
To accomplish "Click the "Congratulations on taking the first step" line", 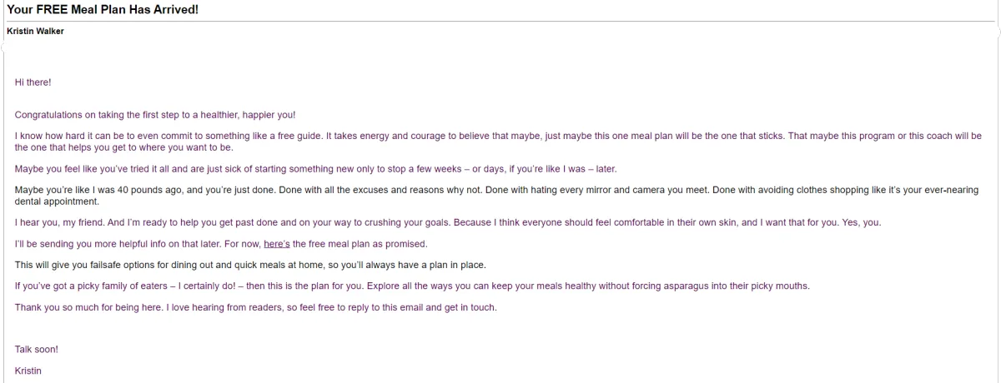I will pos(154,114).
